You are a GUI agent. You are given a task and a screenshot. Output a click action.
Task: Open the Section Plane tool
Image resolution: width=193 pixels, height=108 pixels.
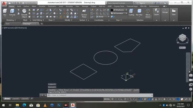[x=84, y=13]
